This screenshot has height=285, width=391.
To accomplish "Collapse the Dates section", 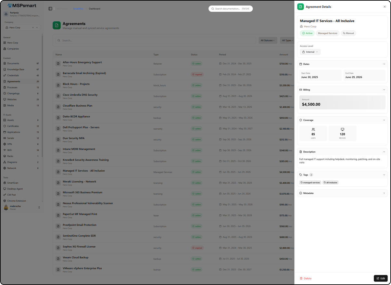I will tap(384, 64).
